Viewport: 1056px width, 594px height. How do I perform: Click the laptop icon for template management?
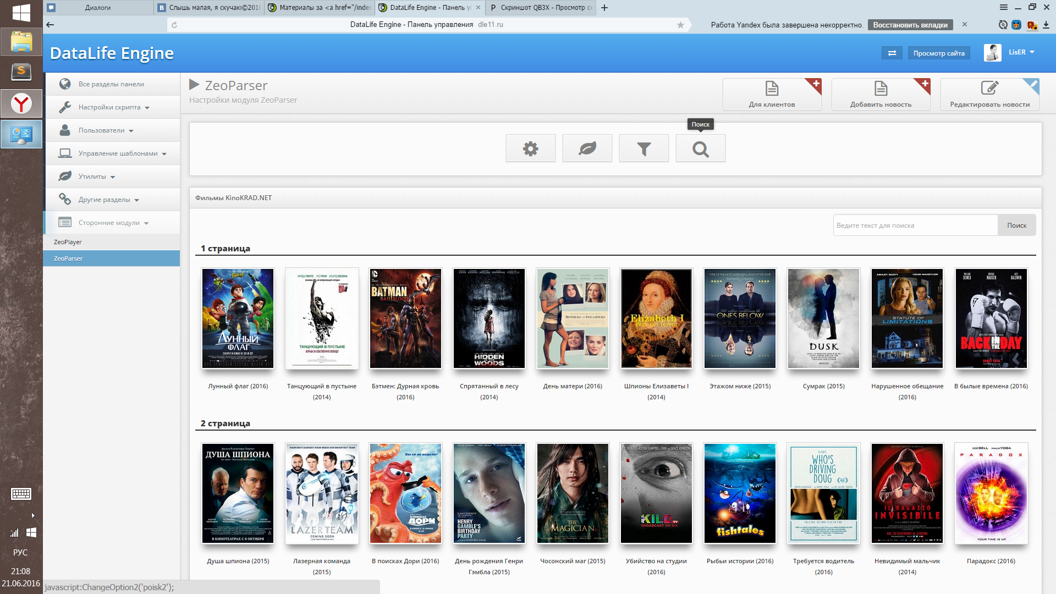(65, 153)
